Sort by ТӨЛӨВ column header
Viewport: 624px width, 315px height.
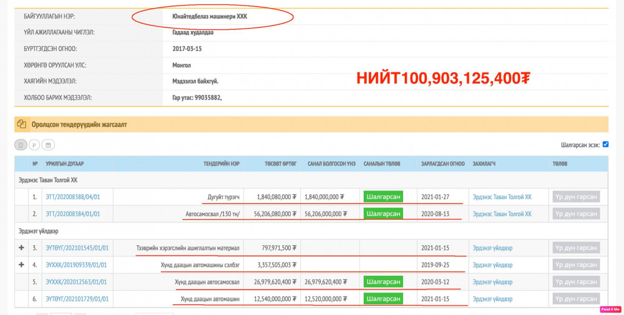(560, 164)
